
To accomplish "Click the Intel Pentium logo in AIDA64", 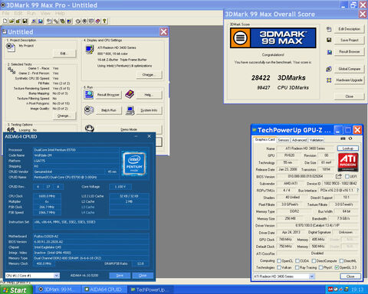I will (134, 164).
